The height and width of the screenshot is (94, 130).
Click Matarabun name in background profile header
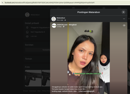35,15
